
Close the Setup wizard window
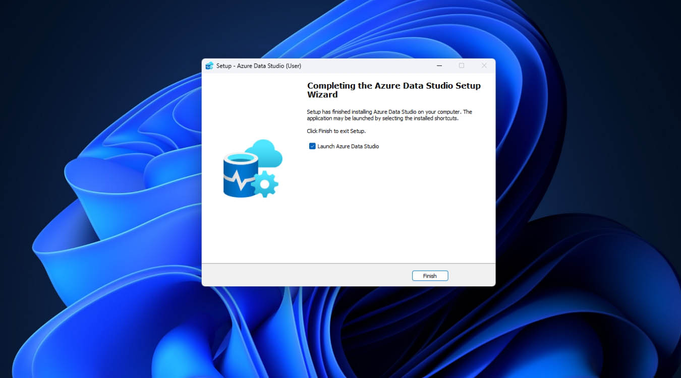484,66
